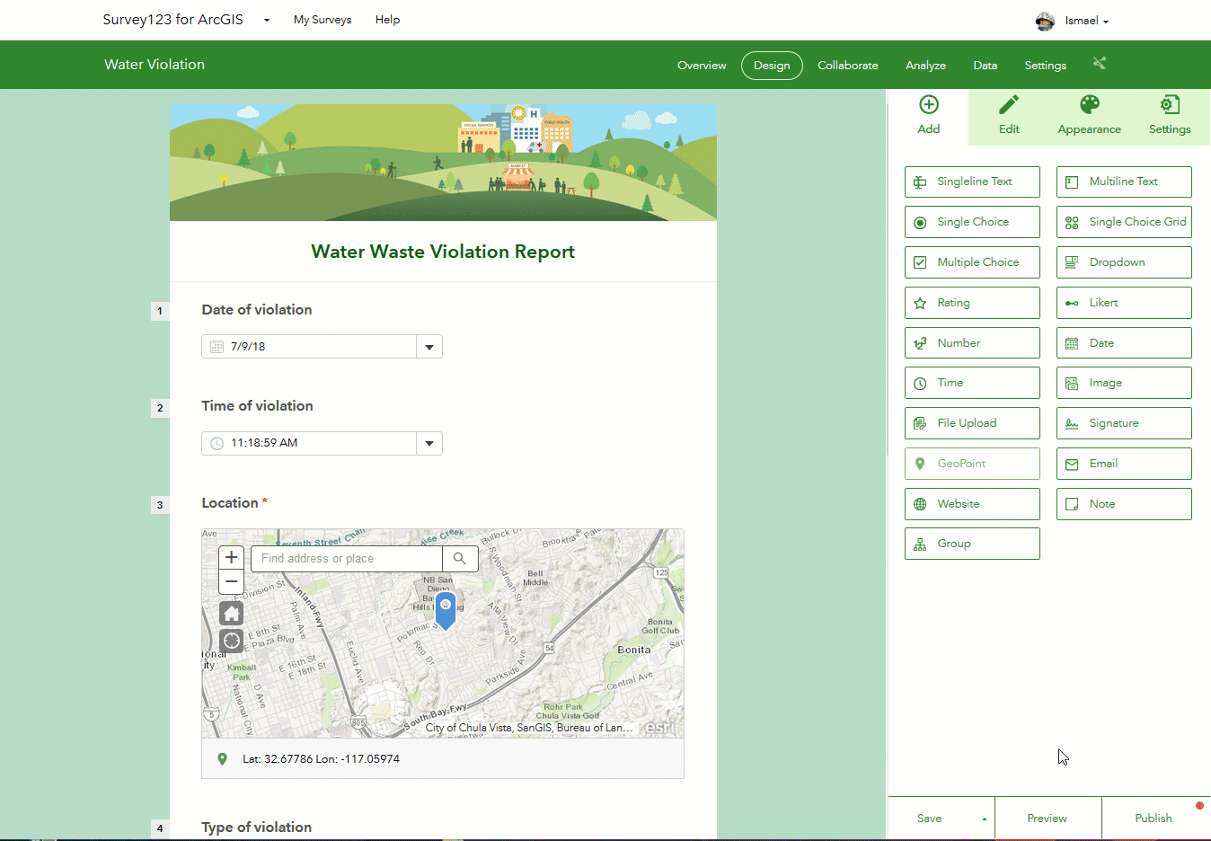Open the Survey123 for ArcGIS dropdown arrow

pos(267,20)
